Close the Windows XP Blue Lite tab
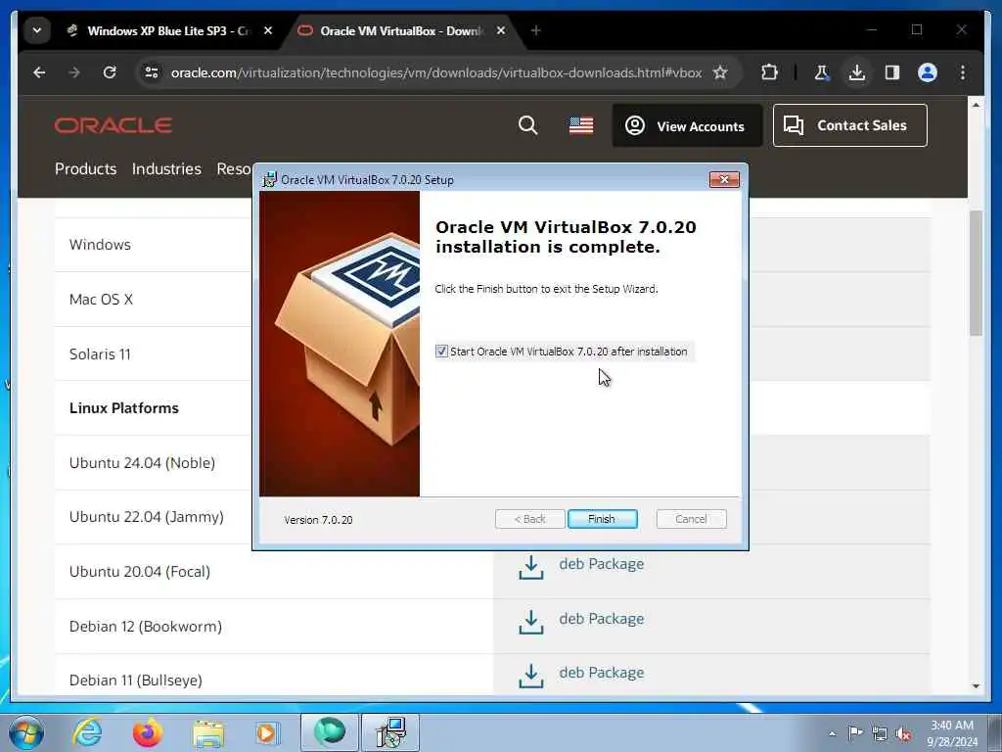Image resolution: width=1002 pixels, height=752 pixels. [268, 30]
